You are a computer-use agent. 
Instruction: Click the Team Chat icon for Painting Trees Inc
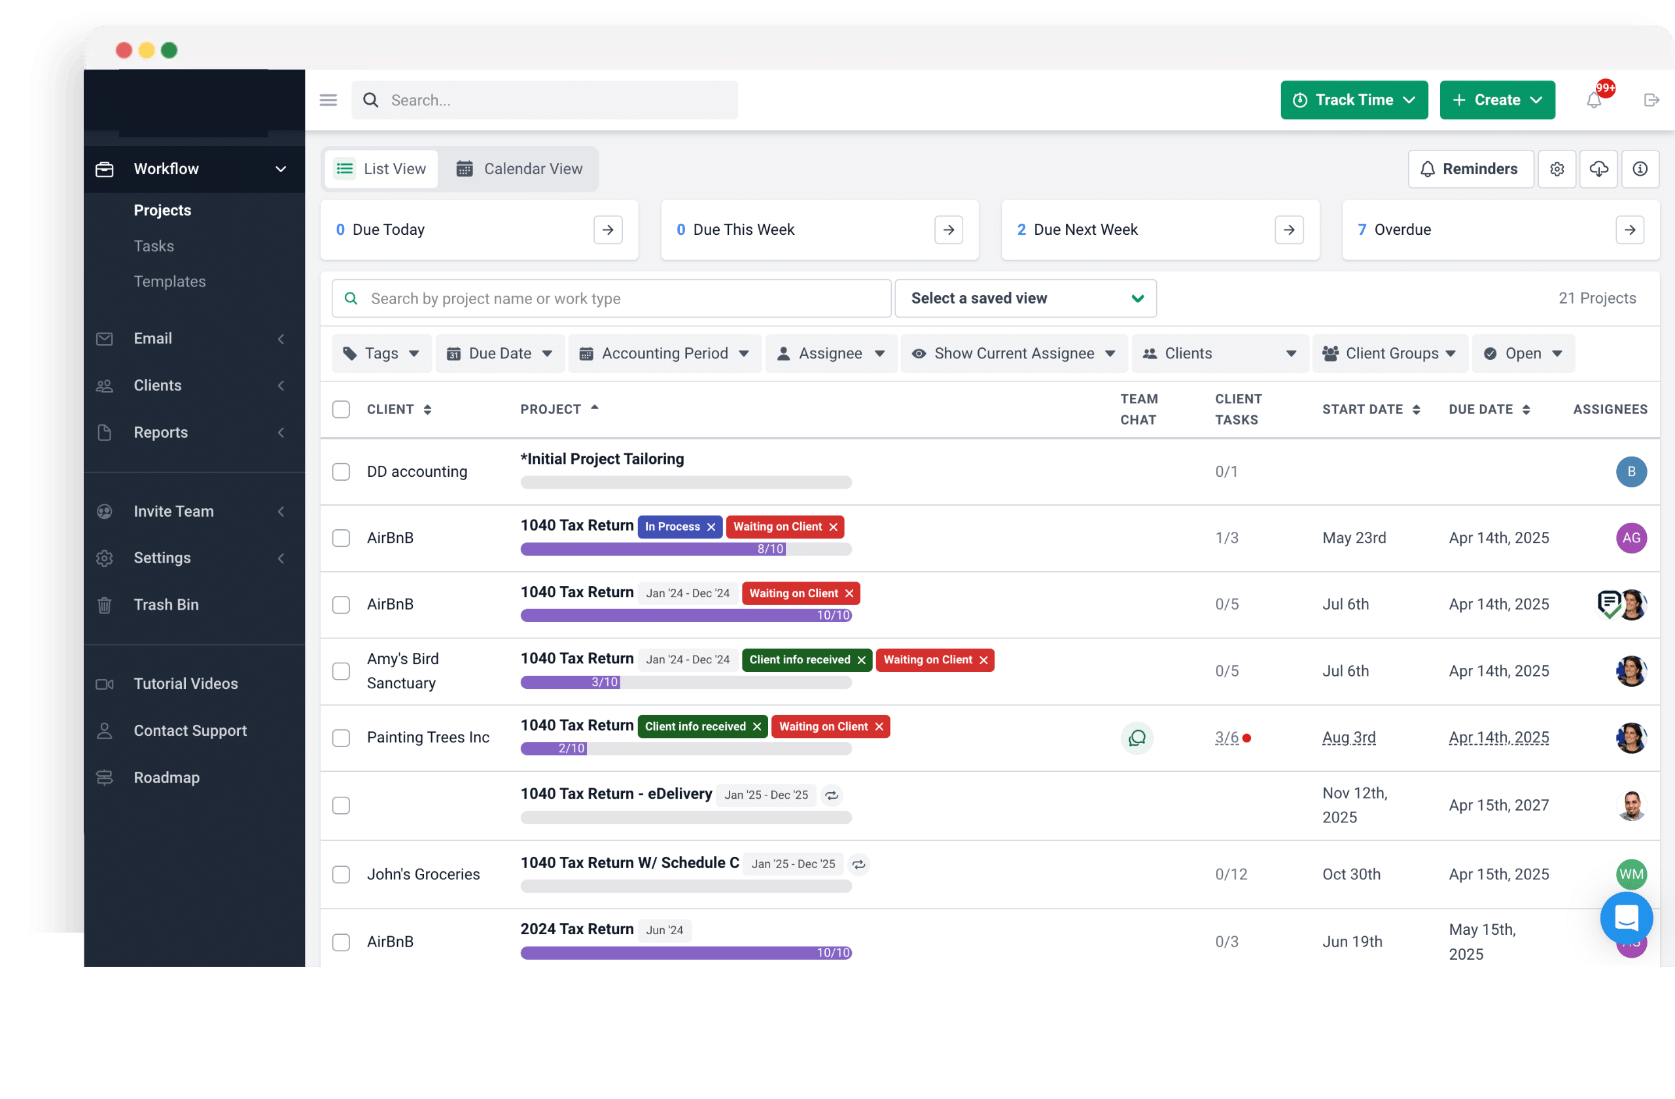1139,737
